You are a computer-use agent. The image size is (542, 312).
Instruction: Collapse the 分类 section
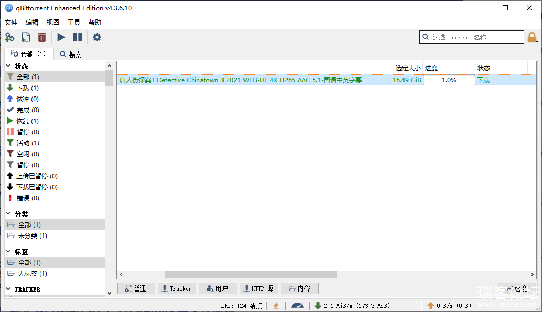(x=8, y=213)
